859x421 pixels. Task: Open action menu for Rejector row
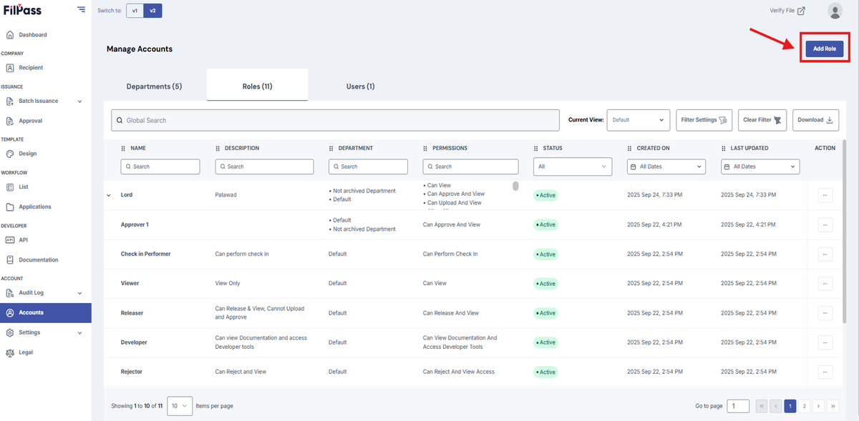click(825, 372)
